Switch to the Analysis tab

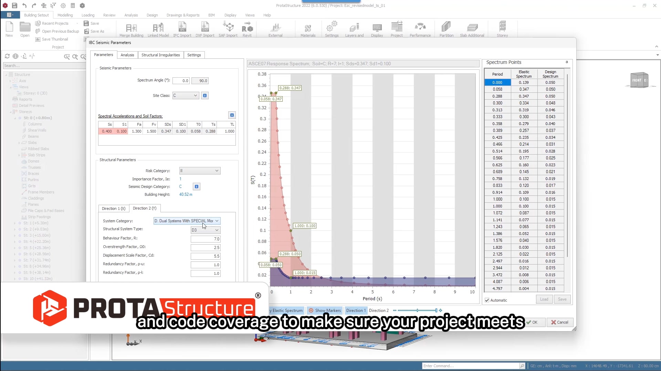coord(127,55)
